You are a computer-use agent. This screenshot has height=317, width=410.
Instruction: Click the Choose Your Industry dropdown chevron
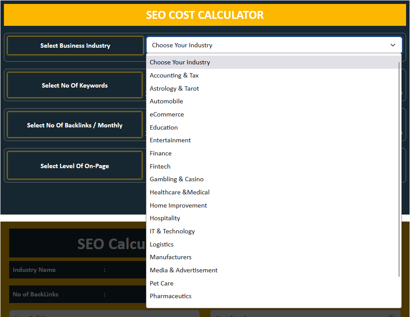393,45
